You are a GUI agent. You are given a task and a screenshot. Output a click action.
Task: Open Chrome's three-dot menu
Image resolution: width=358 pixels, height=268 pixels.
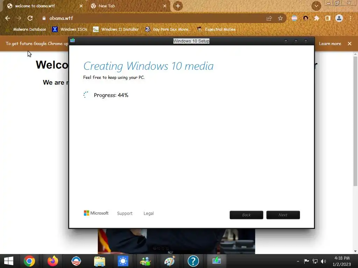350,18
